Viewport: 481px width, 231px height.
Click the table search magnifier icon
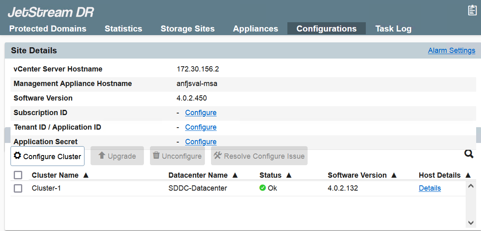coord(468,154)
